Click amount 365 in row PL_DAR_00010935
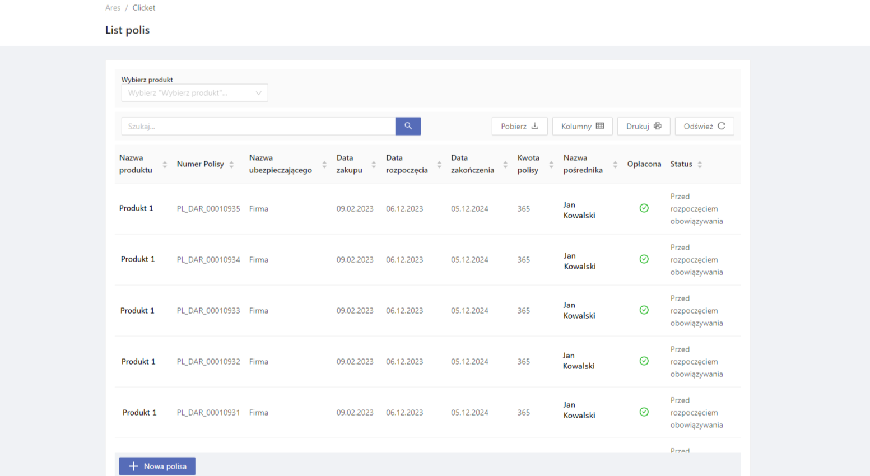The height and width of the screenshot is (476, 870). (x=524, y=209)
